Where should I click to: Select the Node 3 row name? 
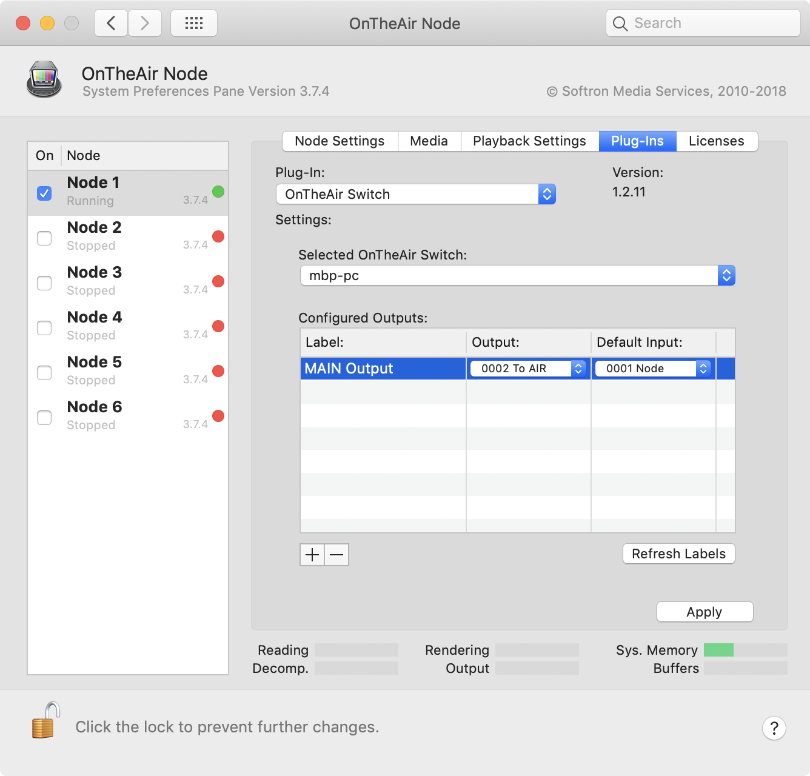coord(95,272)
